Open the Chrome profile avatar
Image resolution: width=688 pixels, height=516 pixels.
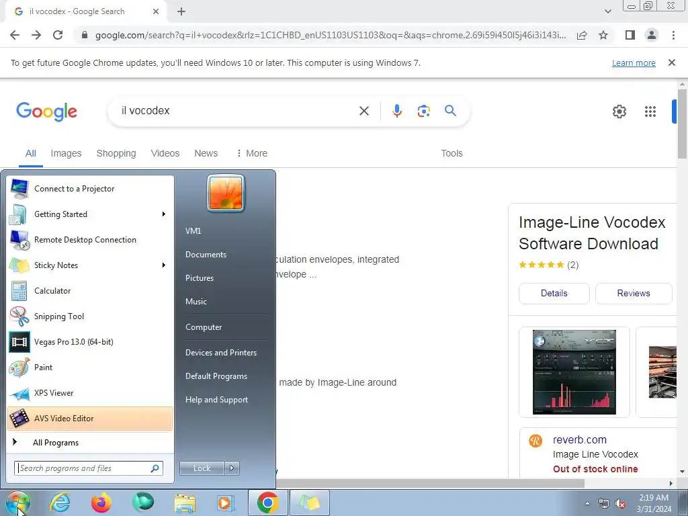point(652,35)
